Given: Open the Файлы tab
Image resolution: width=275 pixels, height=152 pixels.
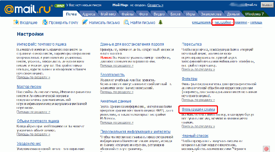Looking at the screenshot, I should tap(128, 14).
